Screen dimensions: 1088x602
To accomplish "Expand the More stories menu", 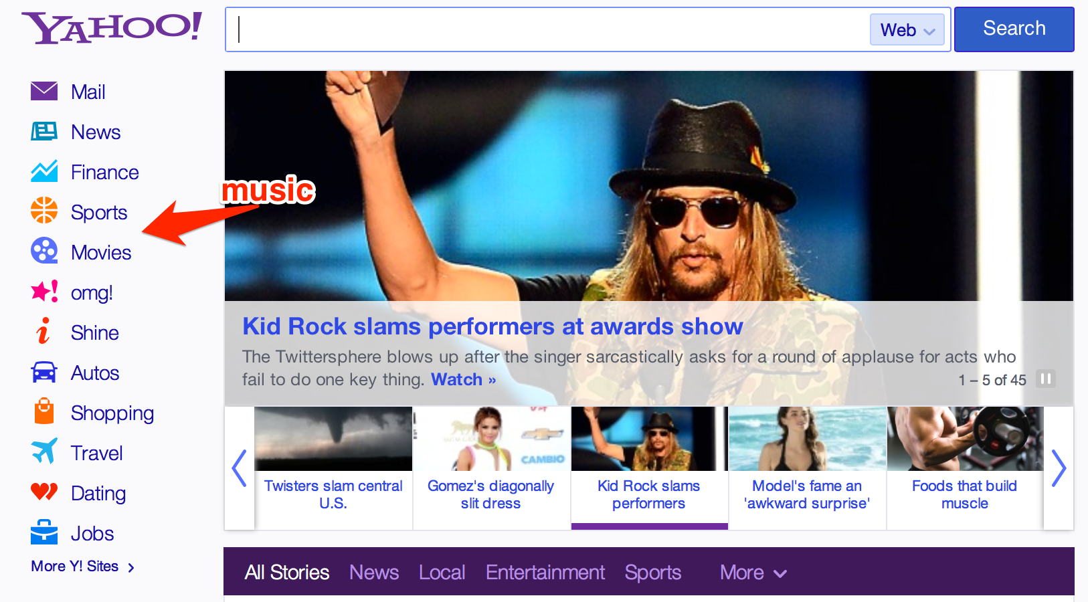I will (753, 573).
